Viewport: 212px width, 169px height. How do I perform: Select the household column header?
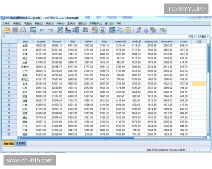tap(120, 41)
